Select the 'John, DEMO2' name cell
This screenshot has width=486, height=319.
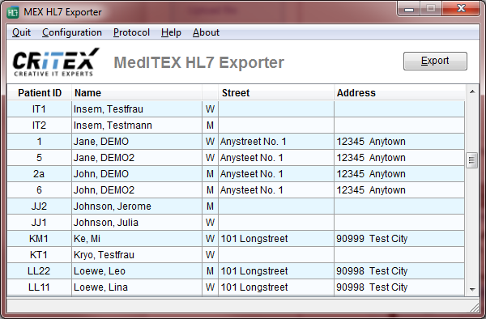(137, 189)
